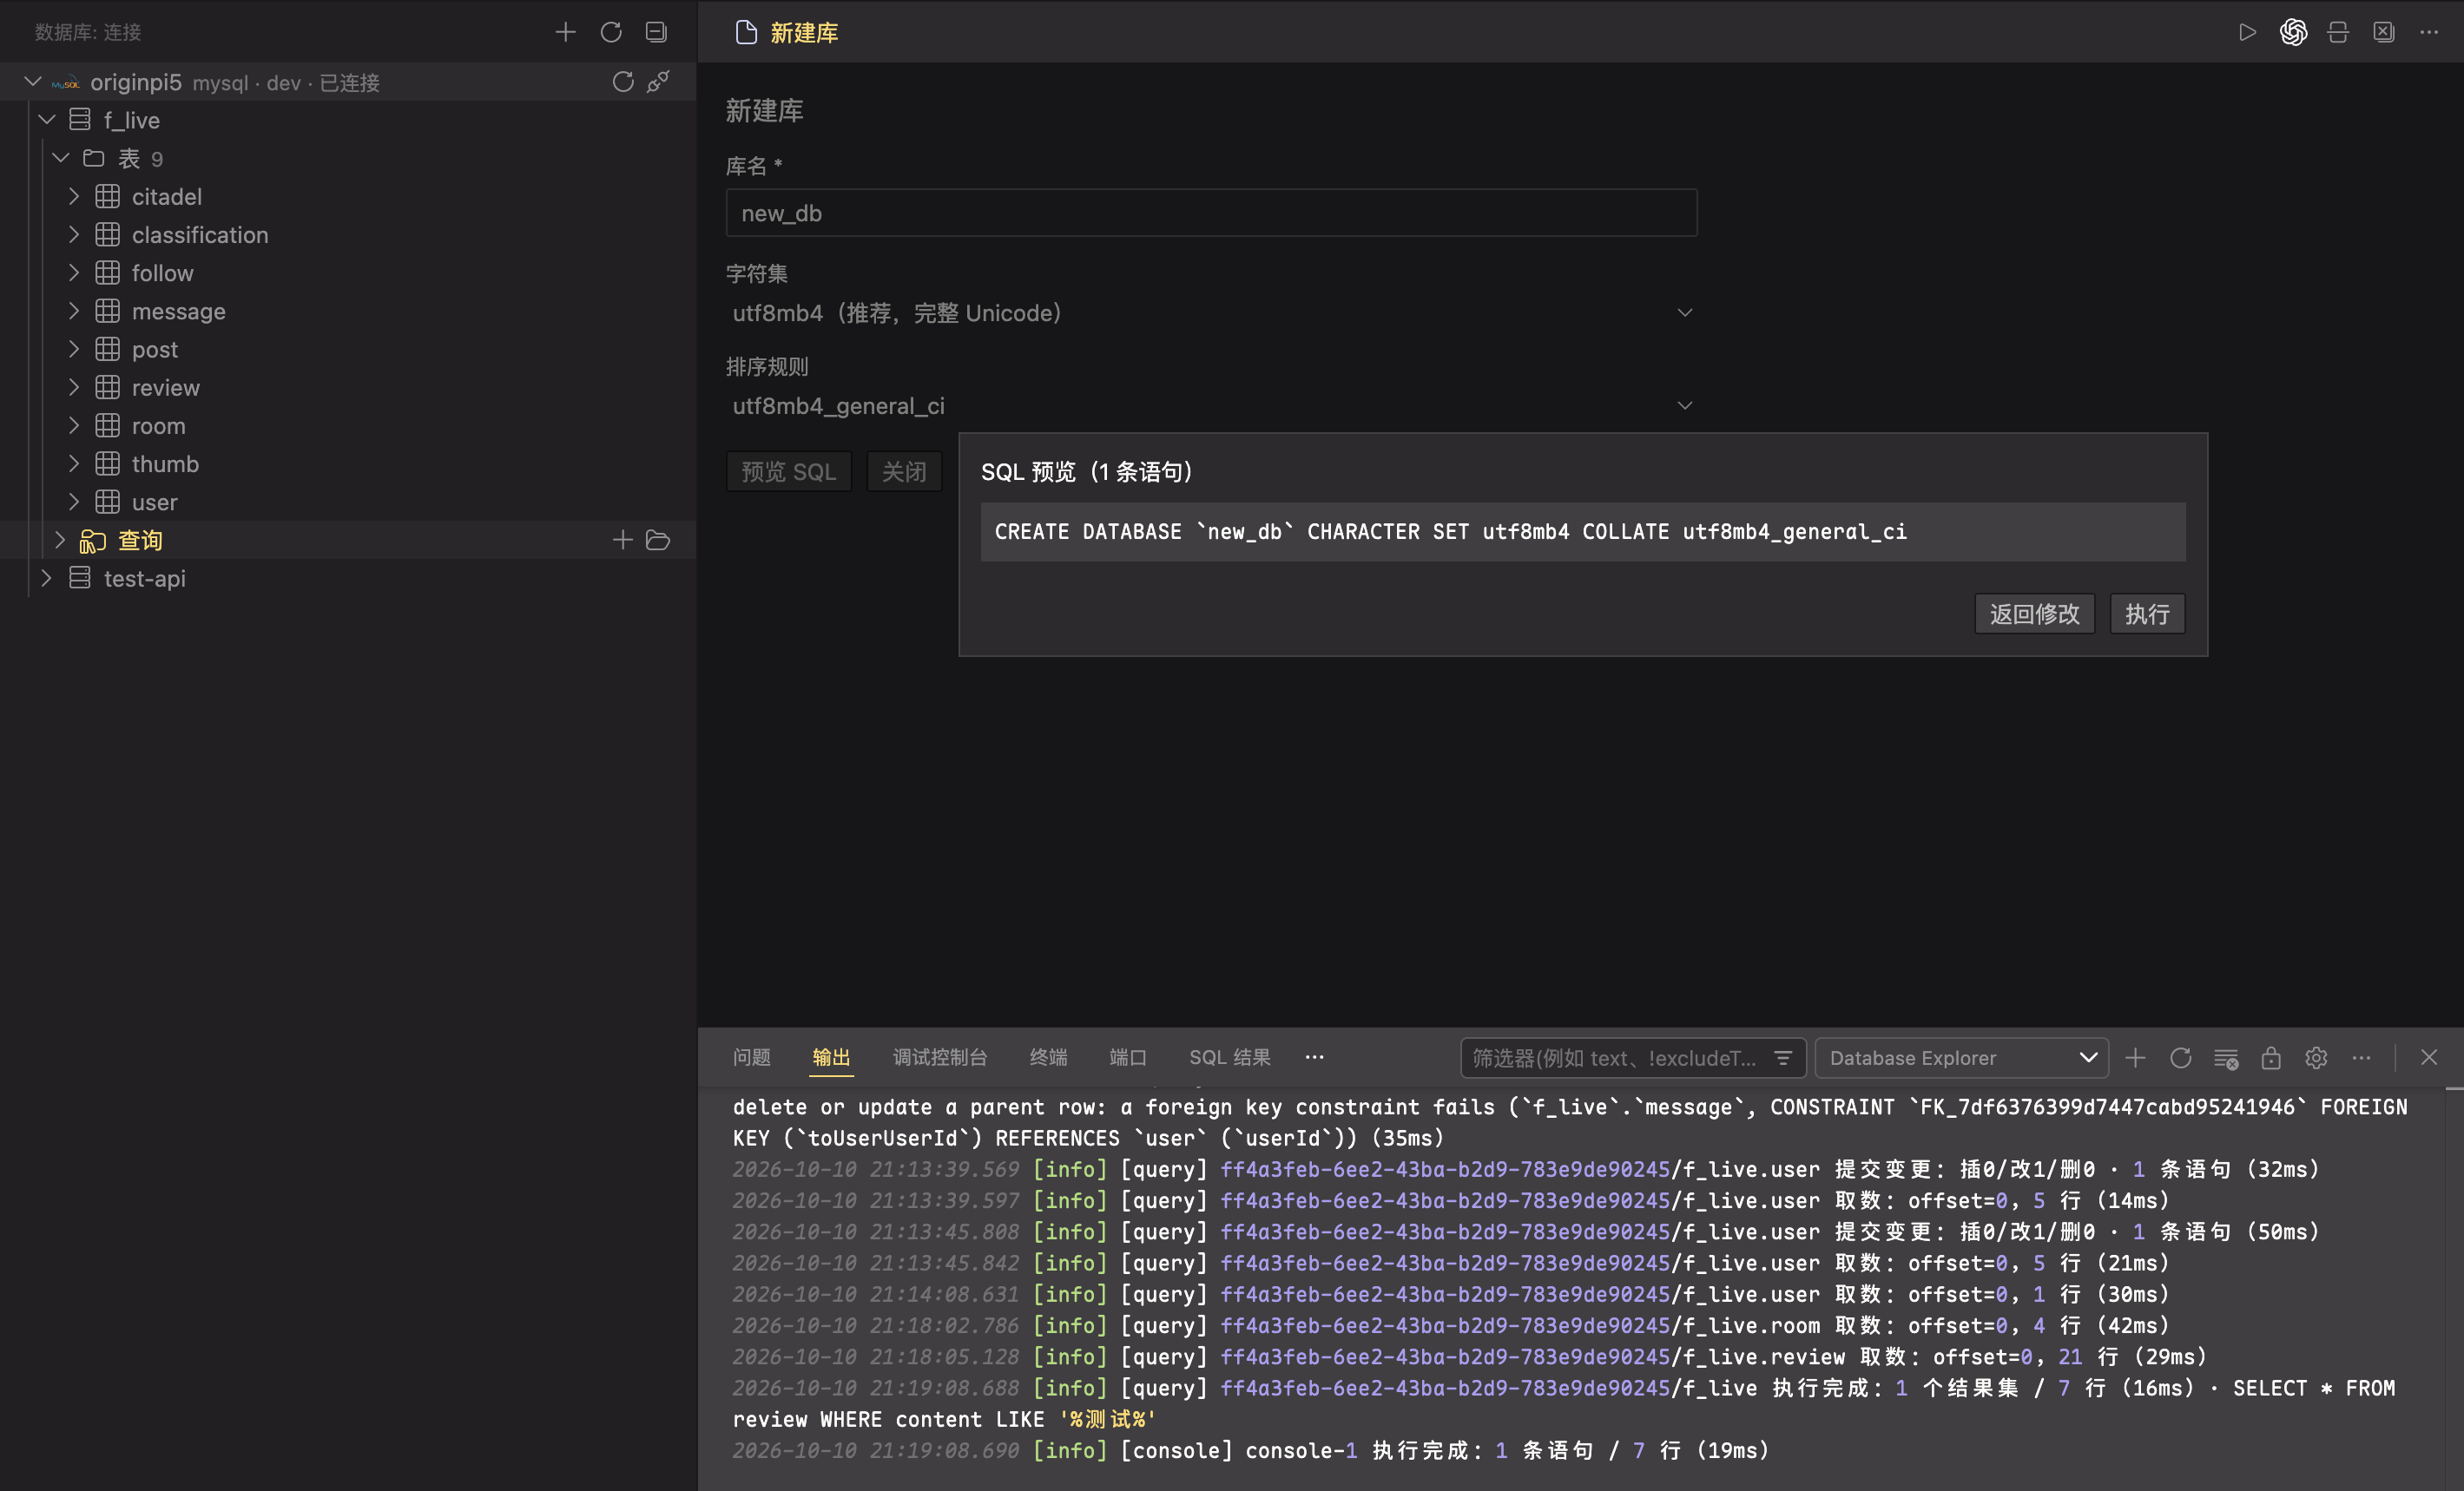
Task: Refresh the output panel
Action: tap(2181, 1057)
